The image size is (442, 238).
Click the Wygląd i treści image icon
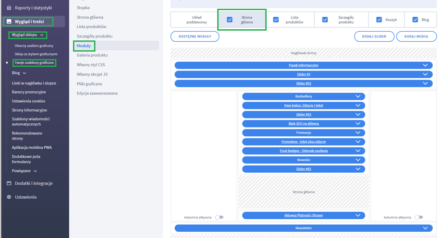pyautogui.click(x=9, y=22)
